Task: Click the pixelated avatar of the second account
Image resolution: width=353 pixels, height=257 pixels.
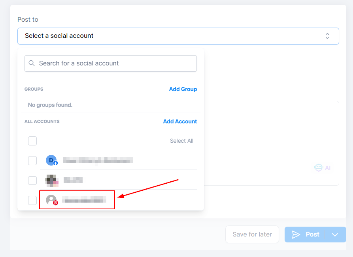Action: tap(52, 181)
